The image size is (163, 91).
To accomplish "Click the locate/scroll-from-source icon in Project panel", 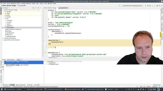I will pos(33,8).
